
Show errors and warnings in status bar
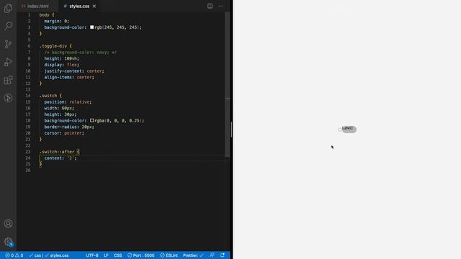[14, 255]
